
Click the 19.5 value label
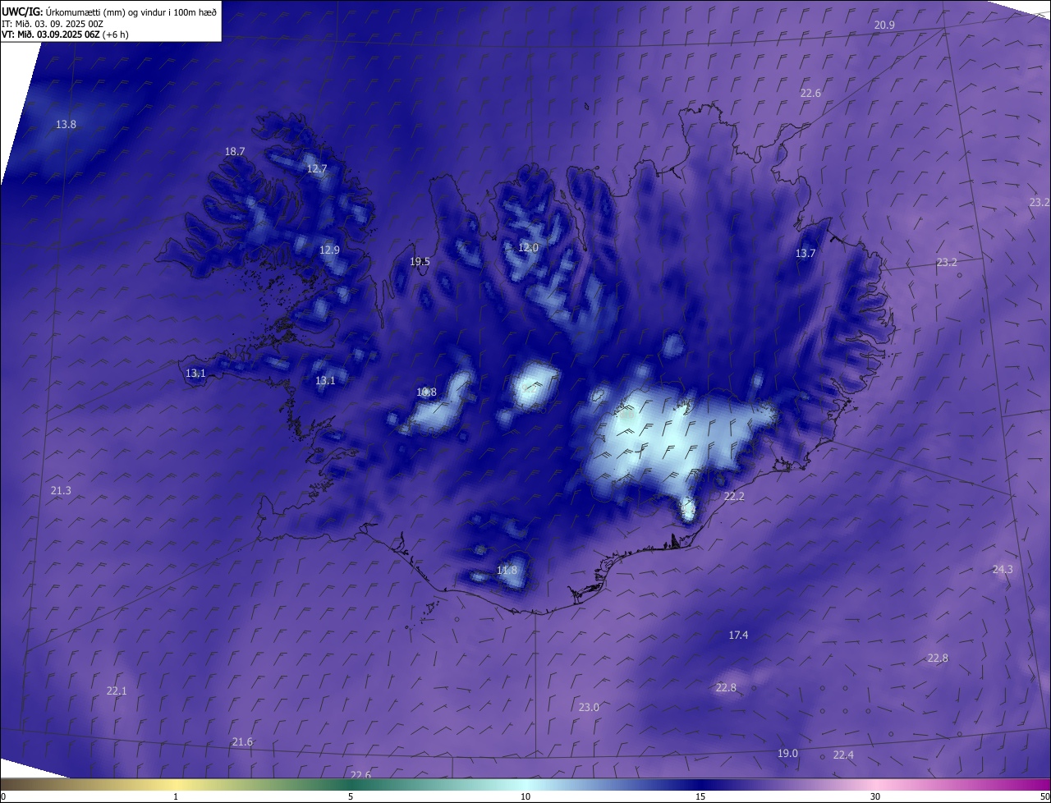coord(420,262)
